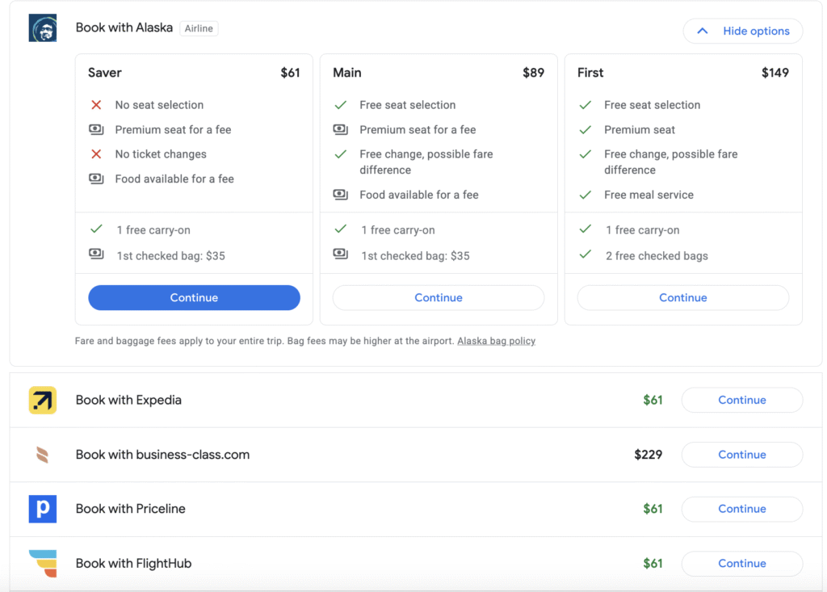
Task: Click the Priceline logo icon
Action: pyautogui.click(x=43, y=509)
